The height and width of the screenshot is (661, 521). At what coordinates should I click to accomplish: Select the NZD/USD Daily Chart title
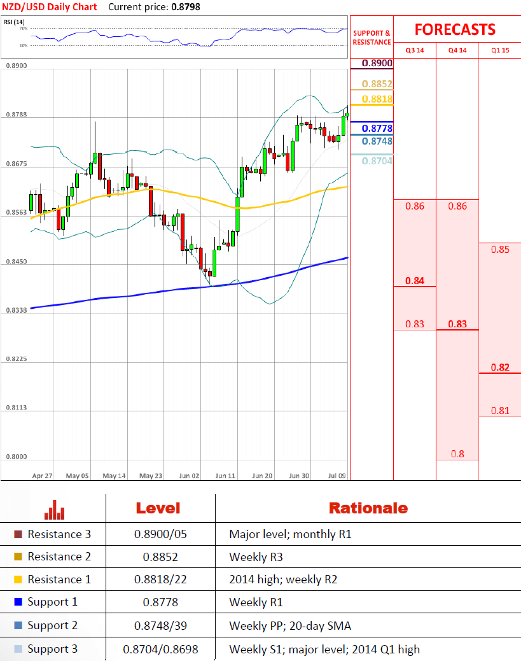click(x=50, y=7)
